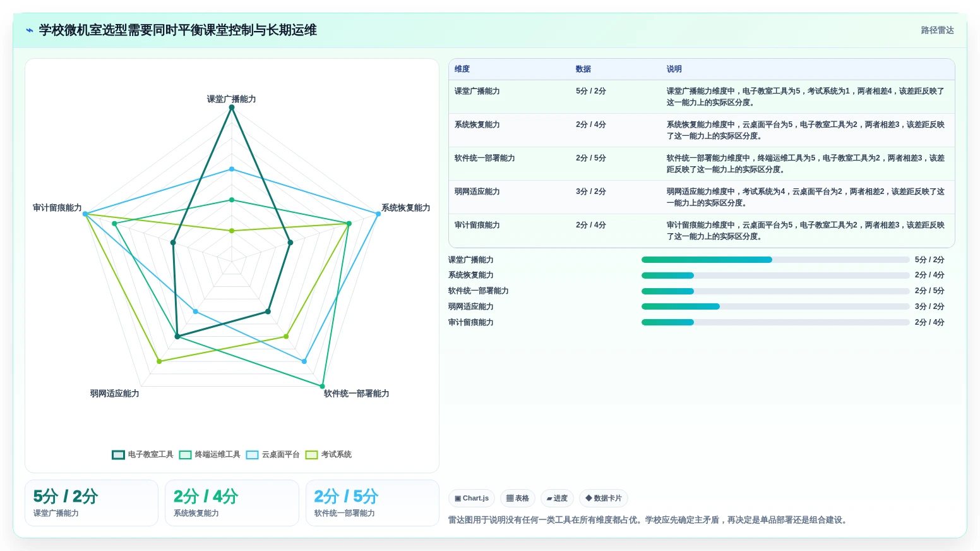The width and height of the screenshot is (980, 551).
Task: Click the 说明 column header
Action: point(674,70)
